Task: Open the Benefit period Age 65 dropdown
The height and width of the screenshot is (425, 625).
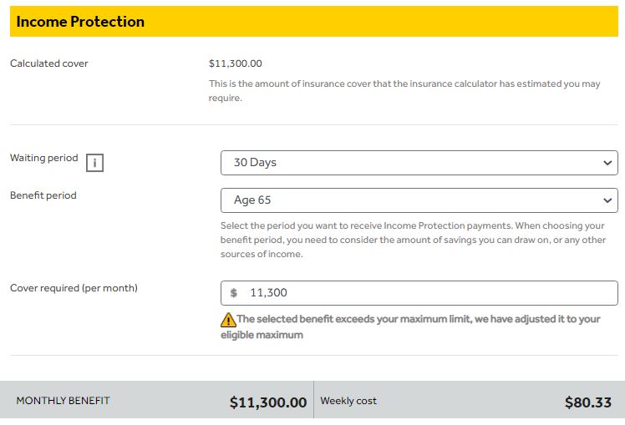Action: tap(419, 200)
